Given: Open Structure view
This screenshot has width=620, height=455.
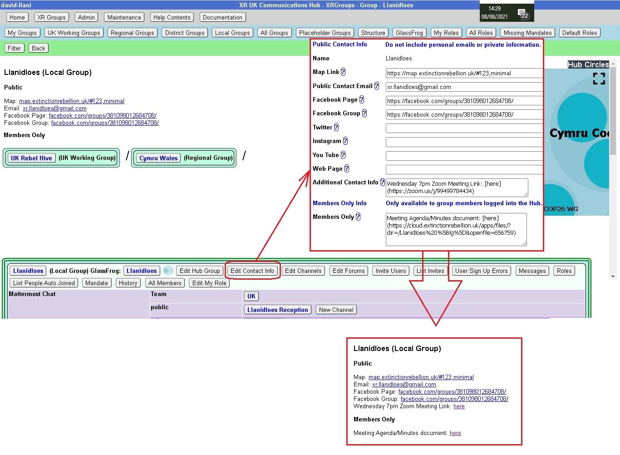Looking at the screenshot, I should coord(373,33).
